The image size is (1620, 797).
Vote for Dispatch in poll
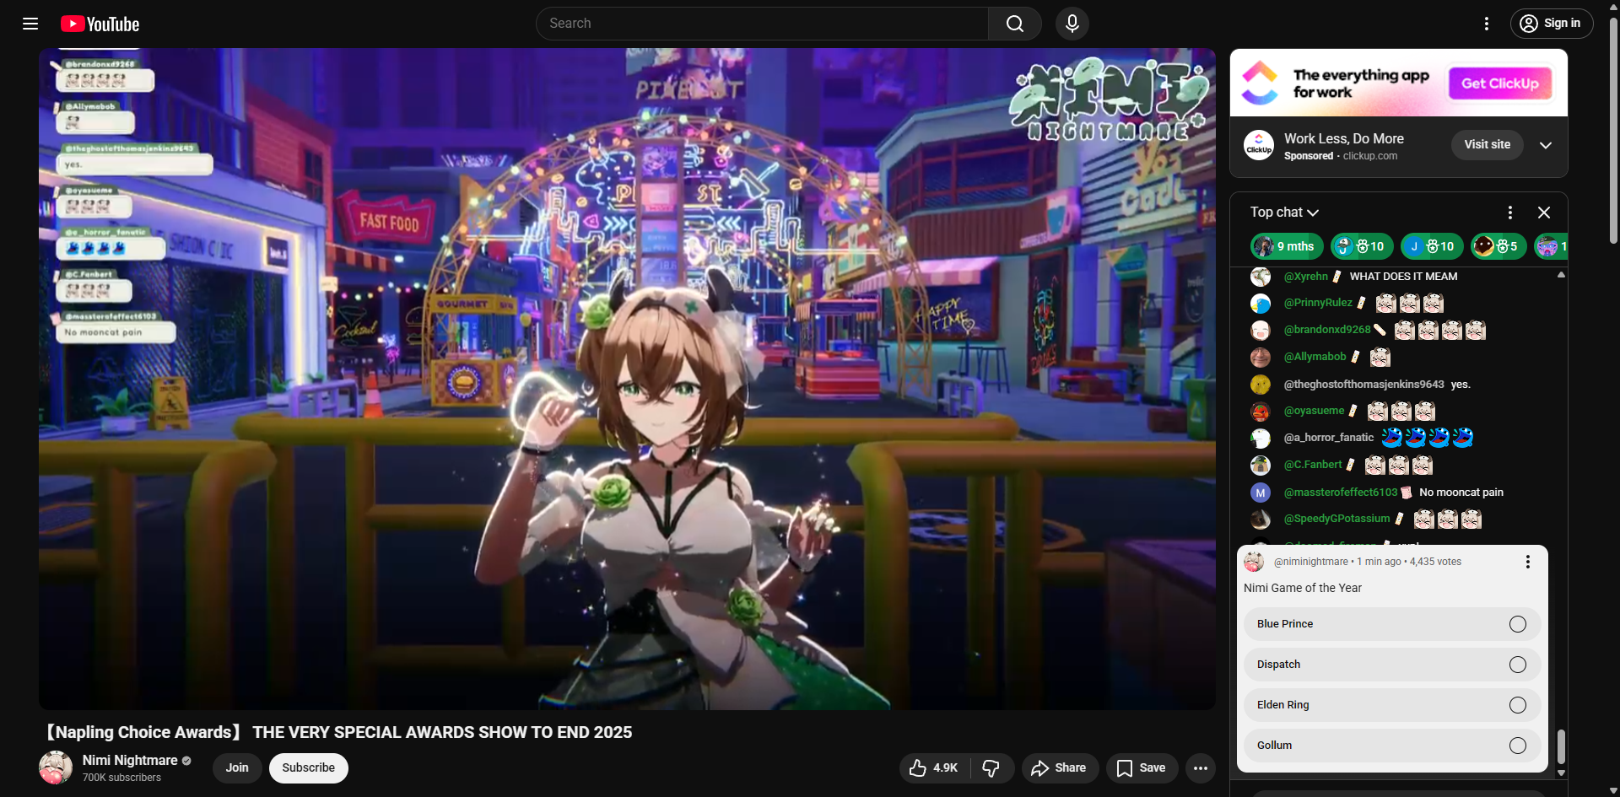(1392, 665)
